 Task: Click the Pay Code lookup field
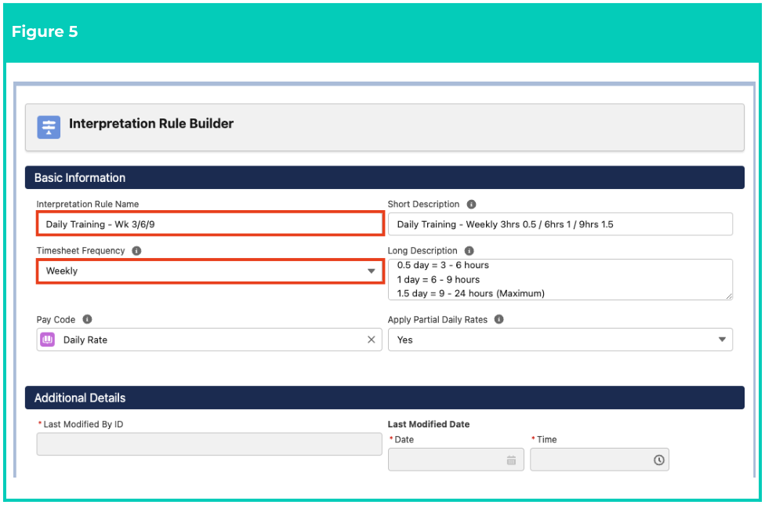pos(209,340)
